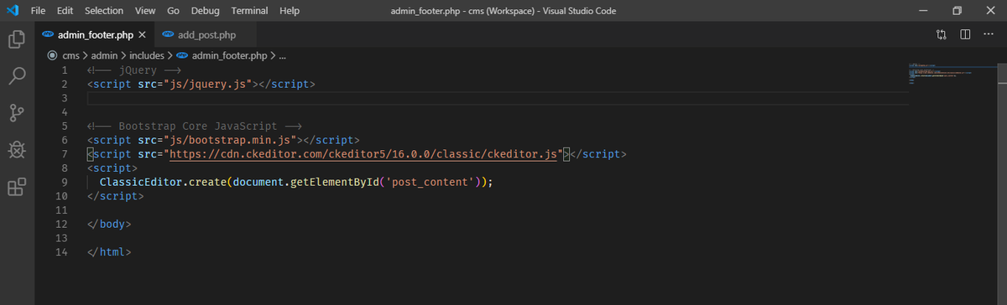Open the Go menu
Image resolution: width=1007 pixels, height=305 pixels.
point(174,11)
